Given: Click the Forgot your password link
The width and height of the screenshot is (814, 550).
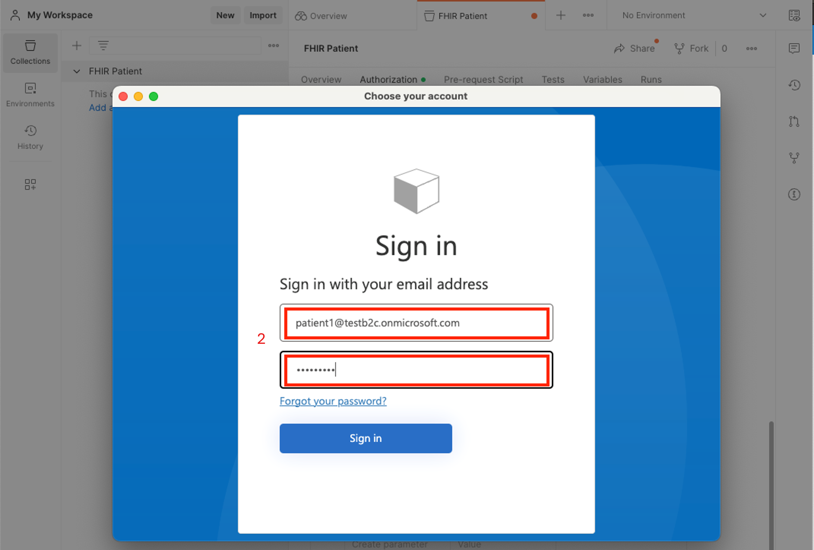Looking at the screenshot, I should point(333,401).
